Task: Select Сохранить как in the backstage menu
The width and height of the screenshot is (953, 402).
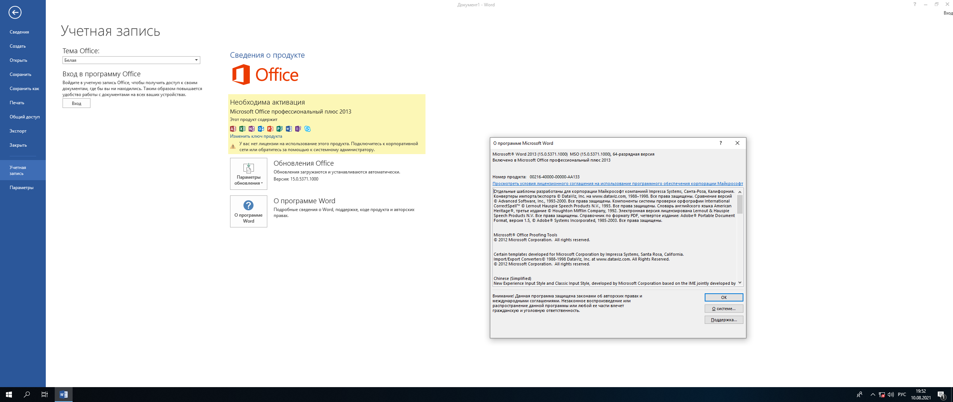Action: tap(23, 89)
